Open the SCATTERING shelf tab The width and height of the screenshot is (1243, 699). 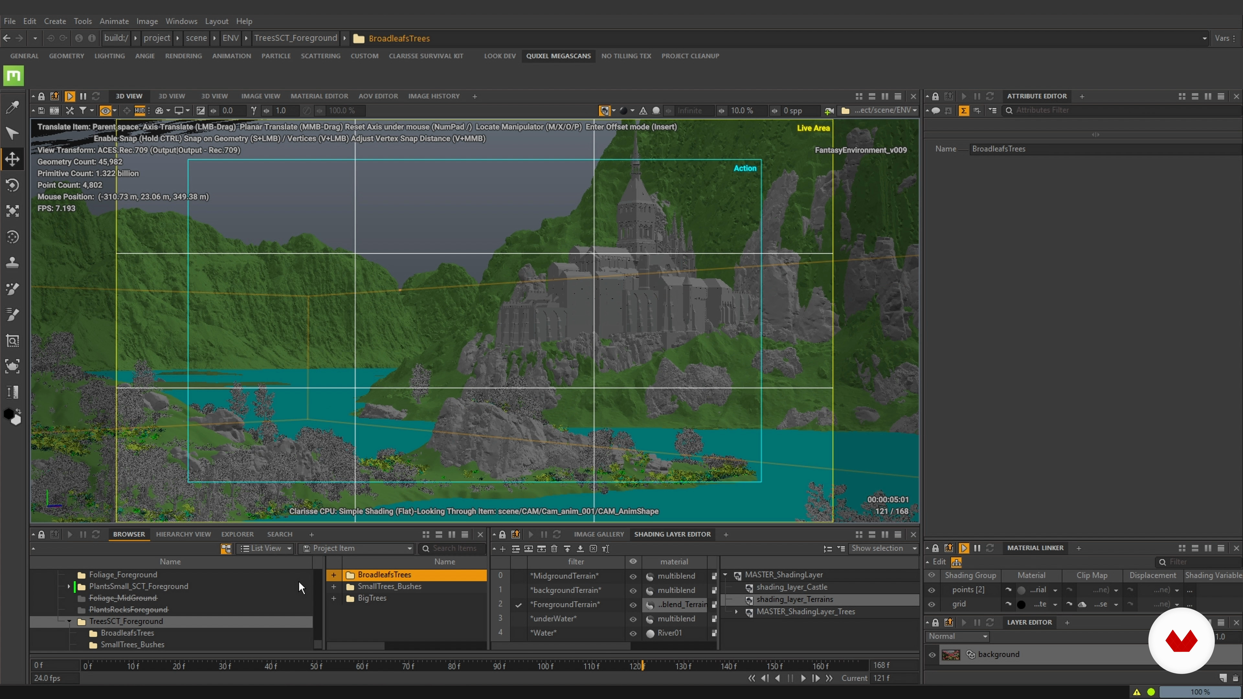tap(320, 56)
